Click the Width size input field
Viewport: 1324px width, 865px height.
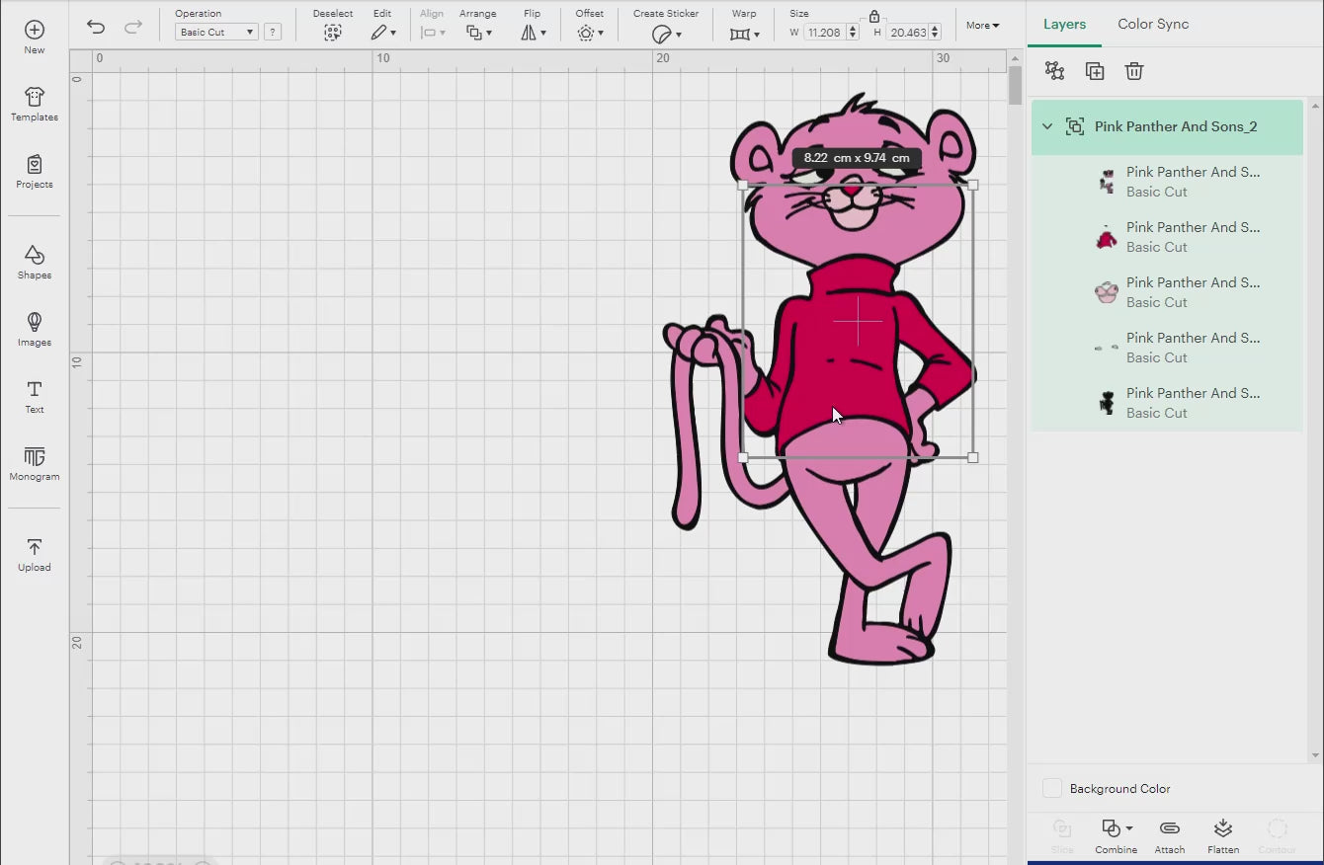click(825, 33)
